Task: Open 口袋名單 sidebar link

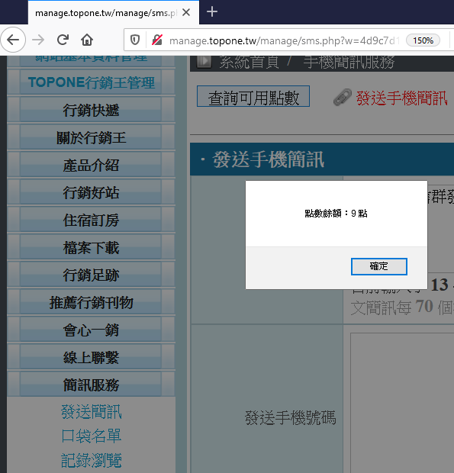Action: [91, 436]
